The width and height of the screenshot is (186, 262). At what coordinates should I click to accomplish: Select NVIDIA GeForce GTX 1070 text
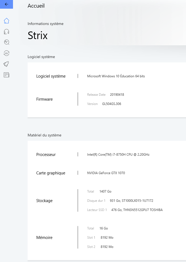pyautogui.click(x=106, y=173)
